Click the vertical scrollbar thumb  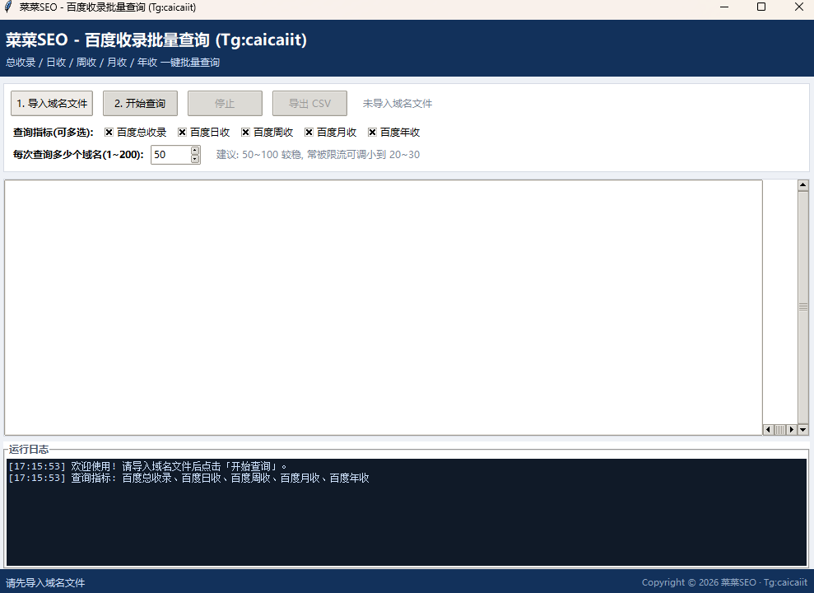803,307
